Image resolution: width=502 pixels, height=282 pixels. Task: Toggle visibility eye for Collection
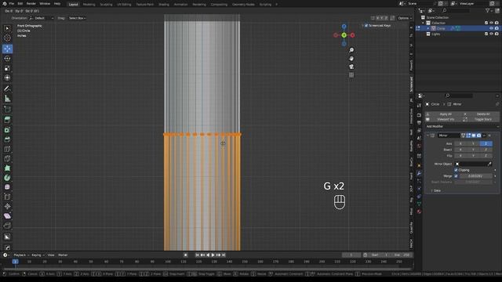492,23
